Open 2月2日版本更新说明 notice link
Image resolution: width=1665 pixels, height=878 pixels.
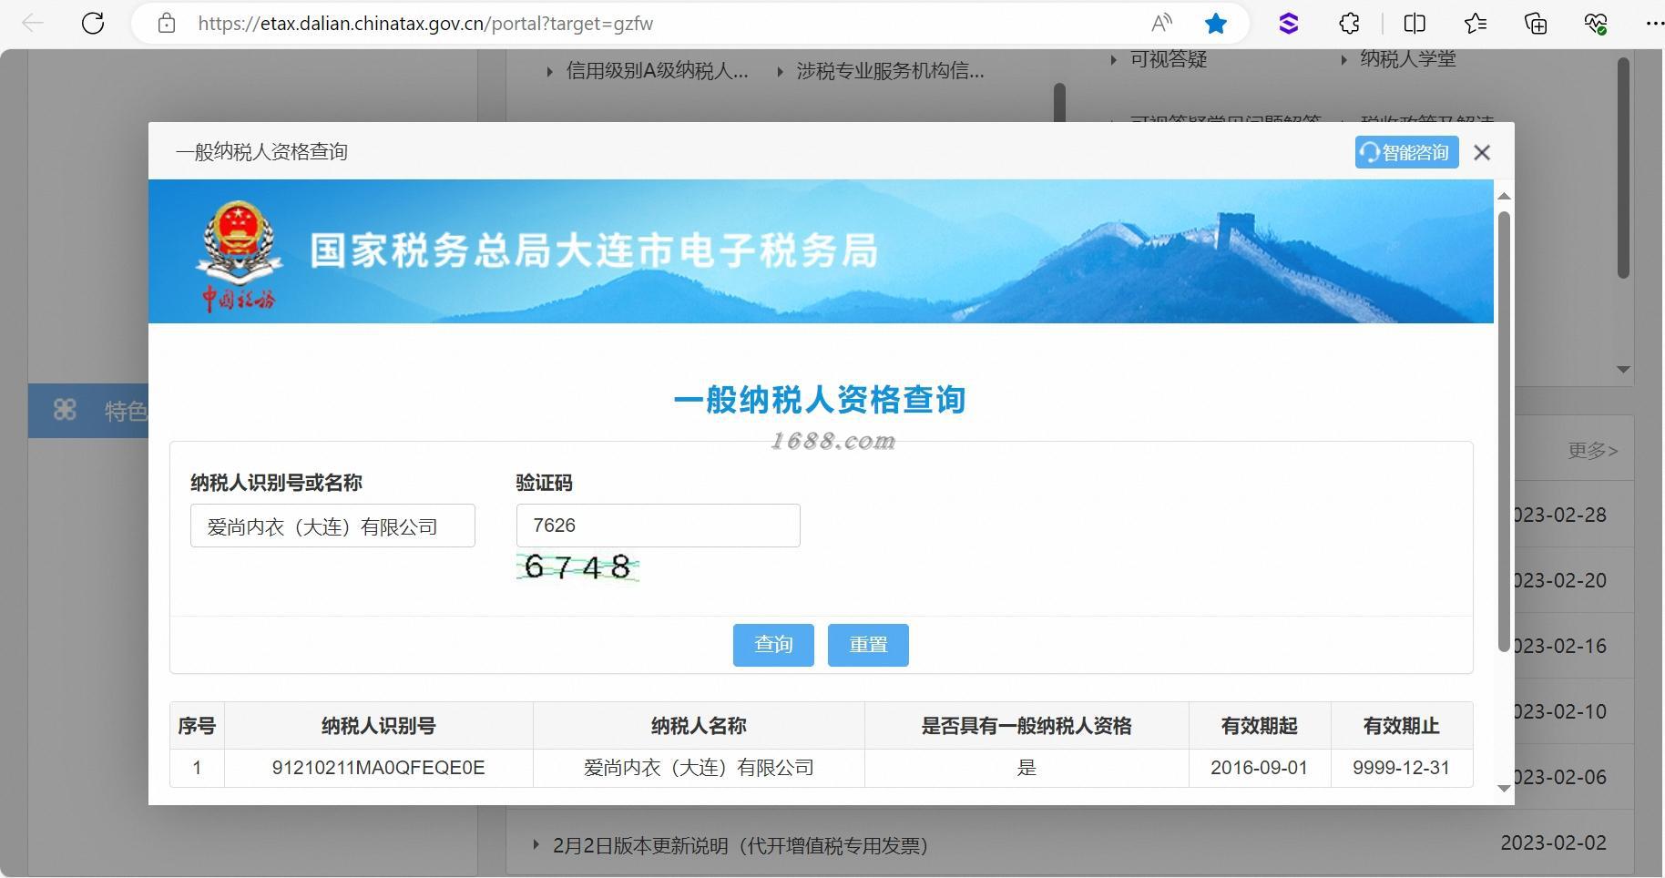(741, 845)
